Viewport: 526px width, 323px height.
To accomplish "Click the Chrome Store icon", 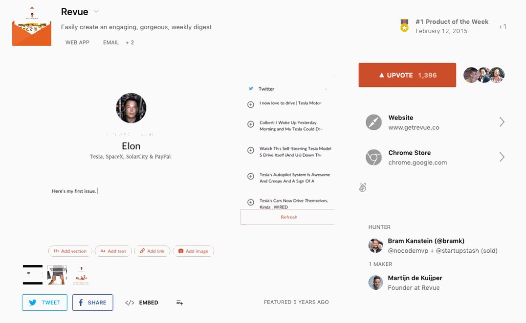I will click(373, 157).
